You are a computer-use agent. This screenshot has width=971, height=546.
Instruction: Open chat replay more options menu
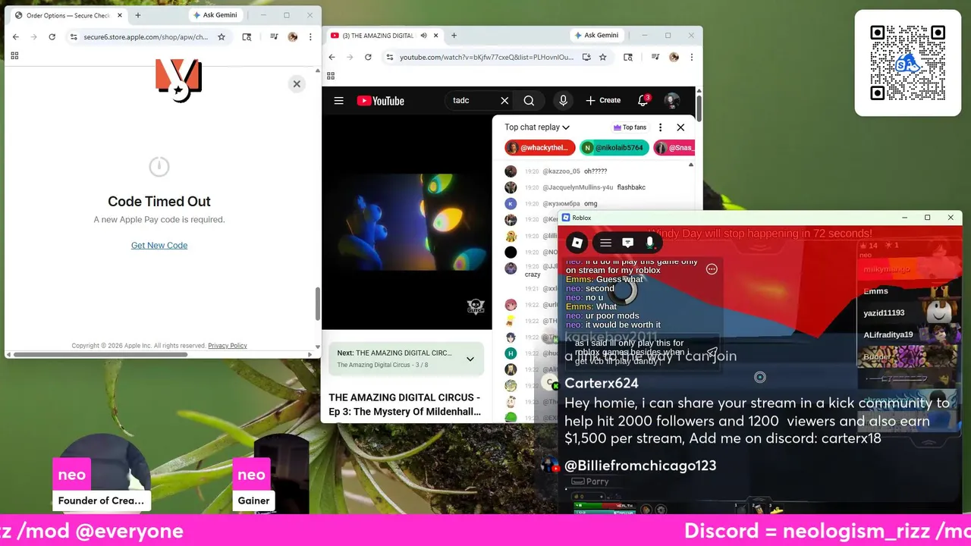pos(660,127)
